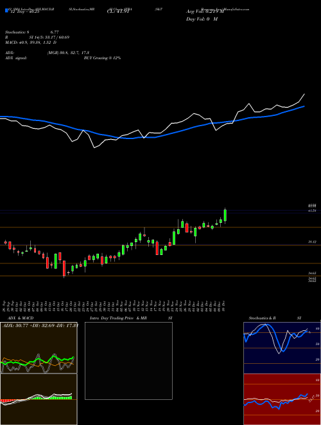The image size is (321, 425).
Task: Click the SI 14/3: 33.17 / 69.69 readout
Action: (49, 37)
